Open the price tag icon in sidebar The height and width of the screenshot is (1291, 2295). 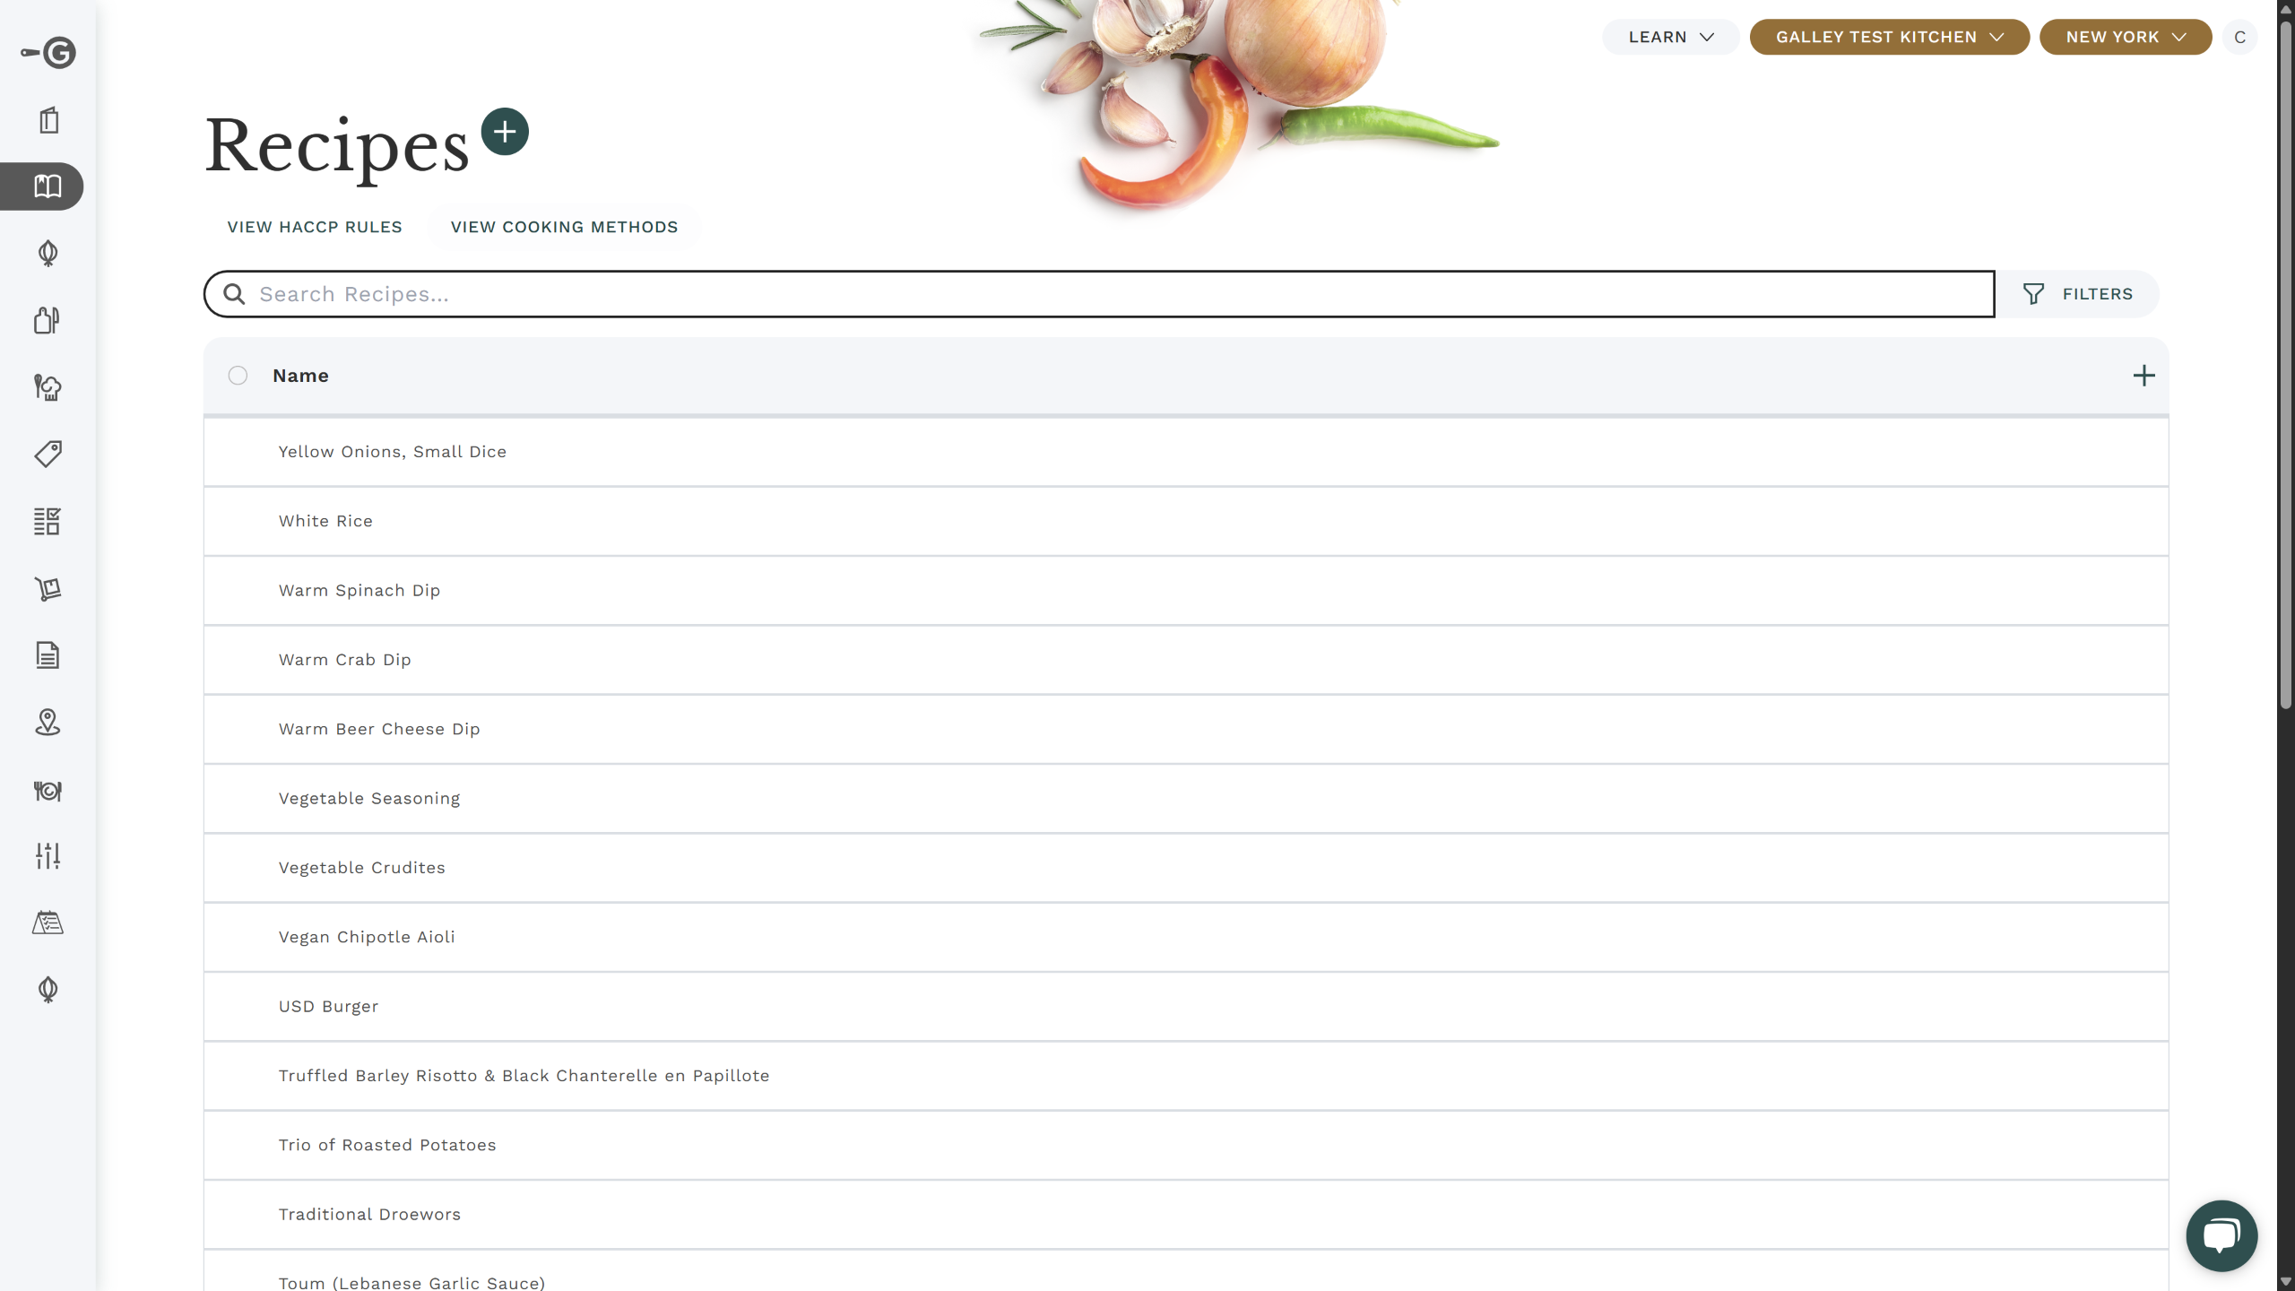coord(48,454)
